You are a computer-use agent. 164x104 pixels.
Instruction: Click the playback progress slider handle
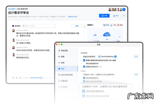pos(42,78)
